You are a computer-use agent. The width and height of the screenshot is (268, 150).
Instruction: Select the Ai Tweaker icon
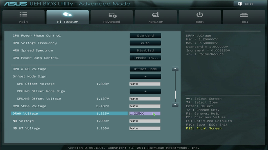pos(68,15)
